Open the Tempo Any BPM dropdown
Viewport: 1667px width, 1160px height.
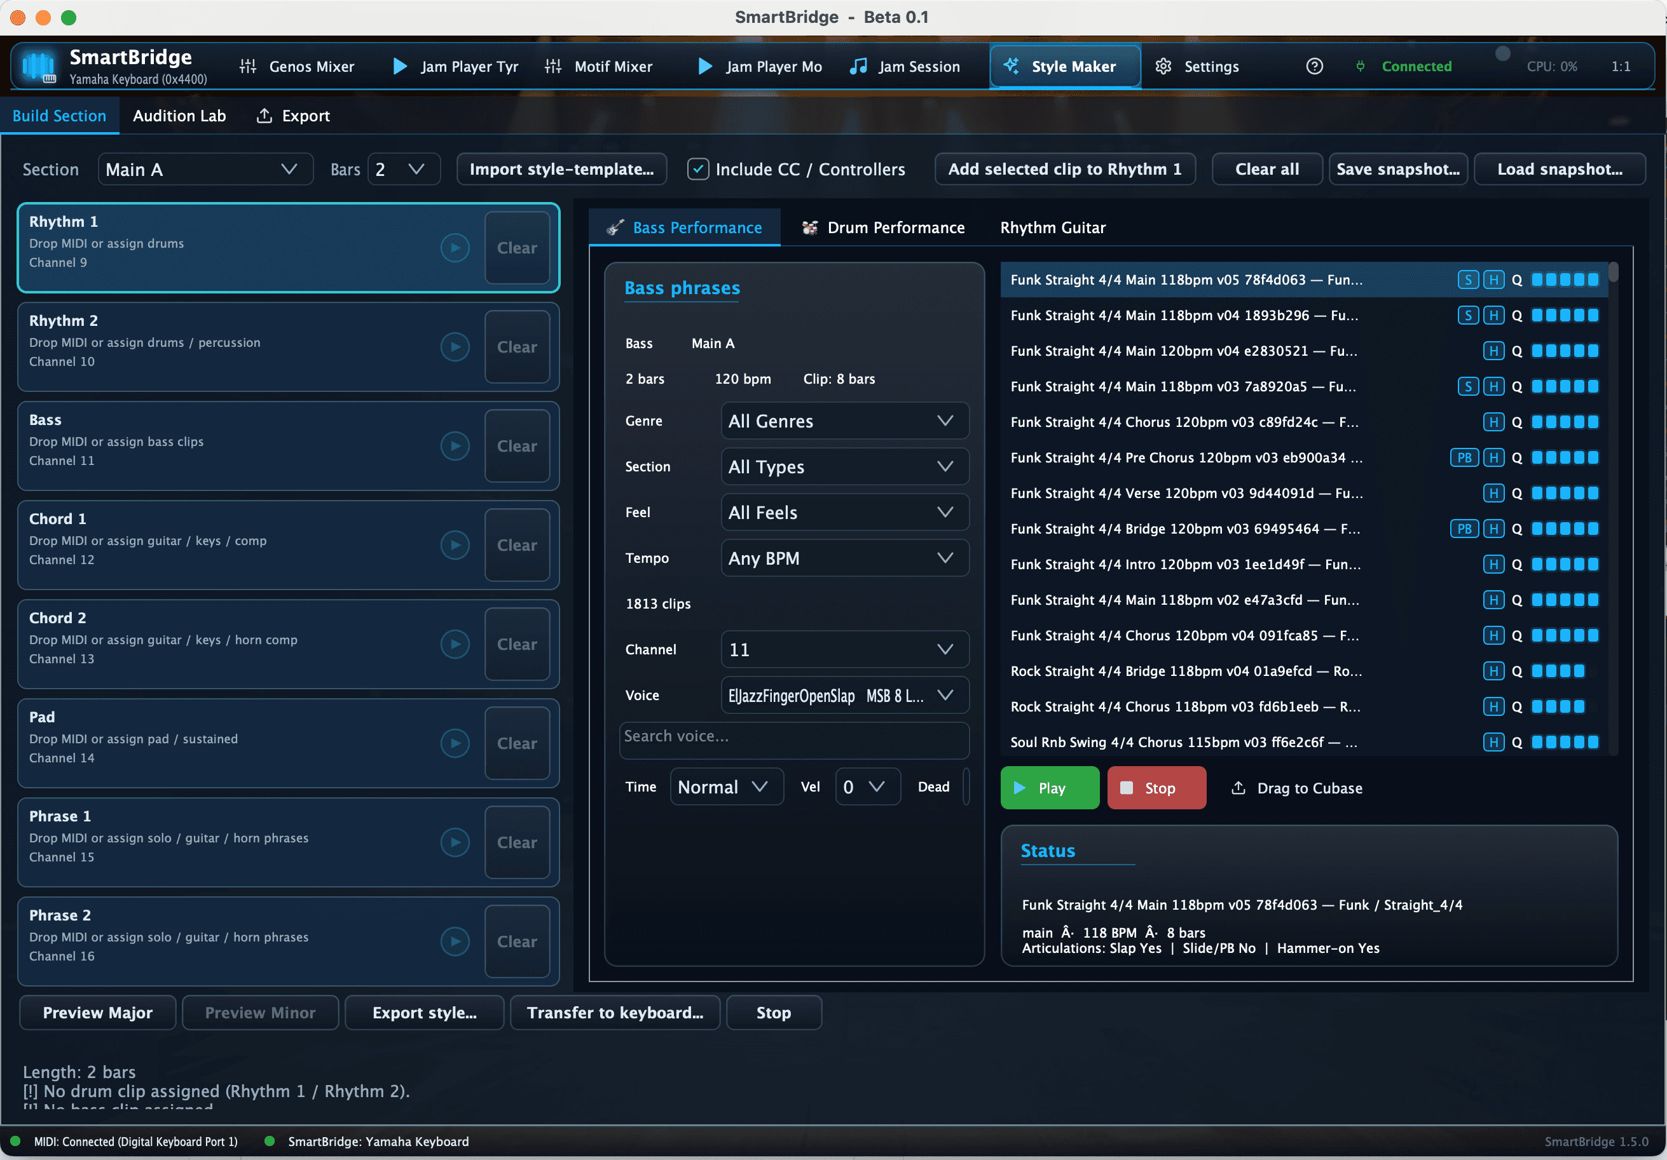point(844,558)
